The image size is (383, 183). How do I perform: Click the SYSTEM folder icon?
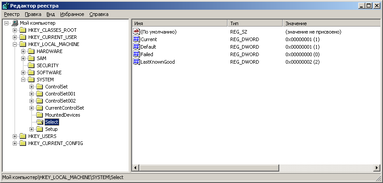(31, 80)
